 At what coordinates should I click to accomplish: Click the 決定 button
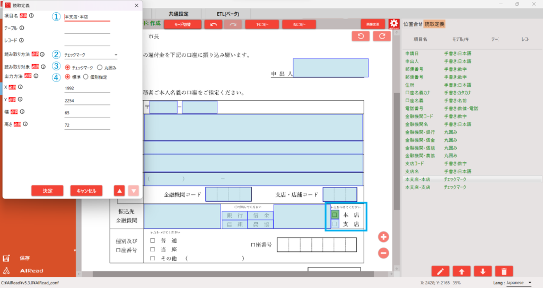click(x=47, y=191)
